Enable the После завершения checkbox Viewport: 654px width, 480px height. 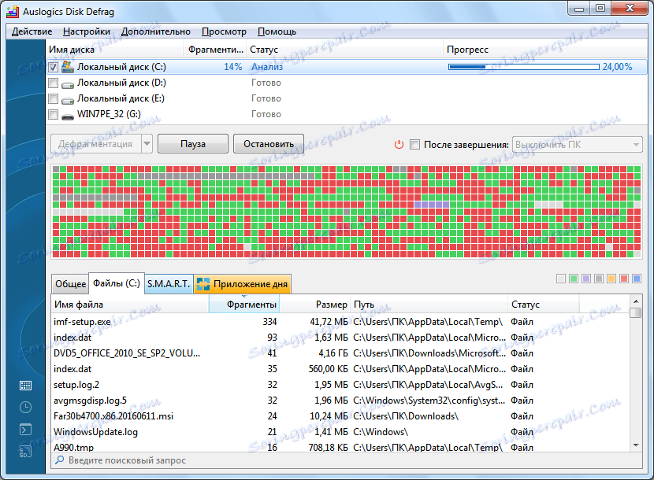point(415,145)
